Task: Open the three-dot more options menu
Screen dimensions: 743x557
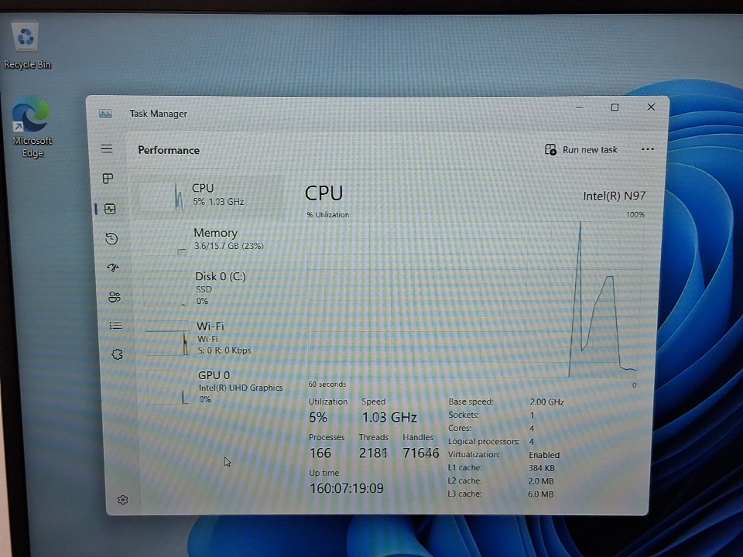Action: tap(648, 150)
